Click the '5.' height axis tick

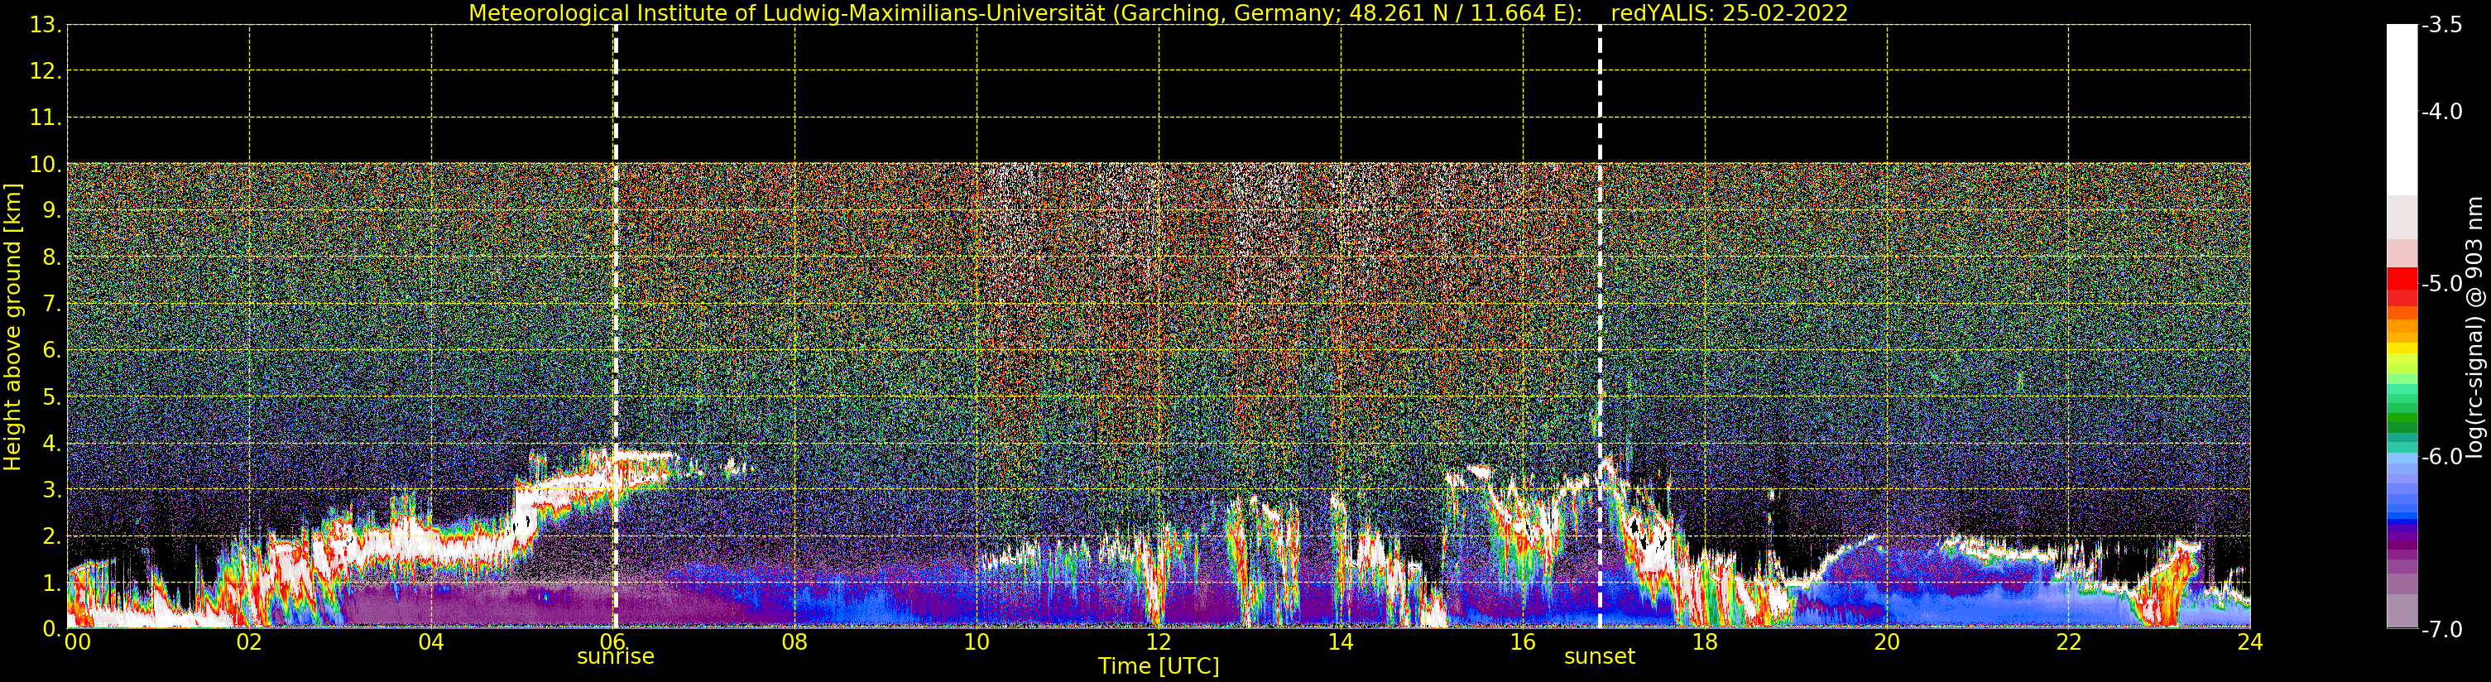tap(51, 397)
